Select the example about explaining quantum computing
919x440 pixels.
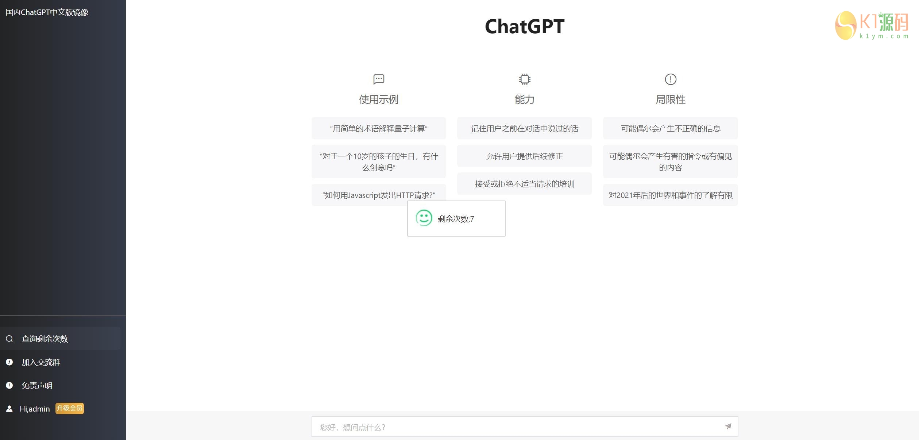pos(379,128)
